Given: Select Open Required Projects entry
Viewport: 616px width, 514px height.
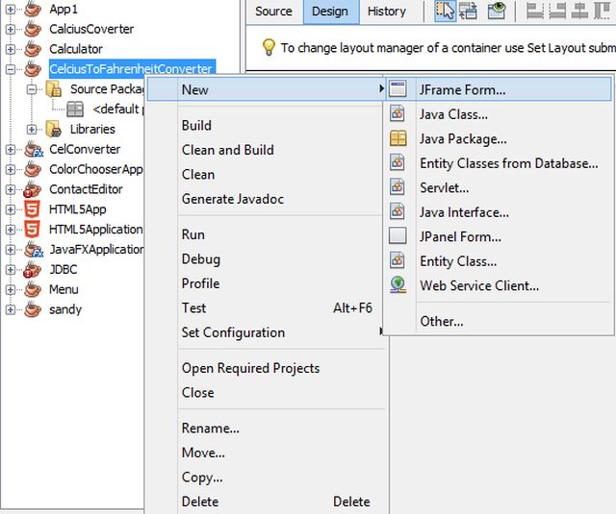Looking at the screenshot, I should 266,368.
